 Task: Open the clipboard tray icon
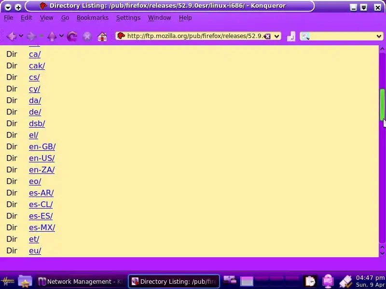[310, 281]
